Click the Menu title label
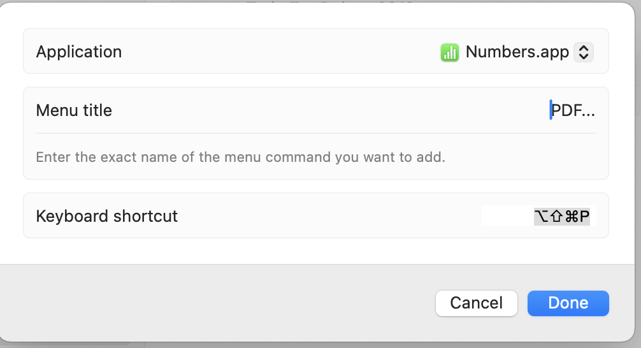 (x=74, y=110)
